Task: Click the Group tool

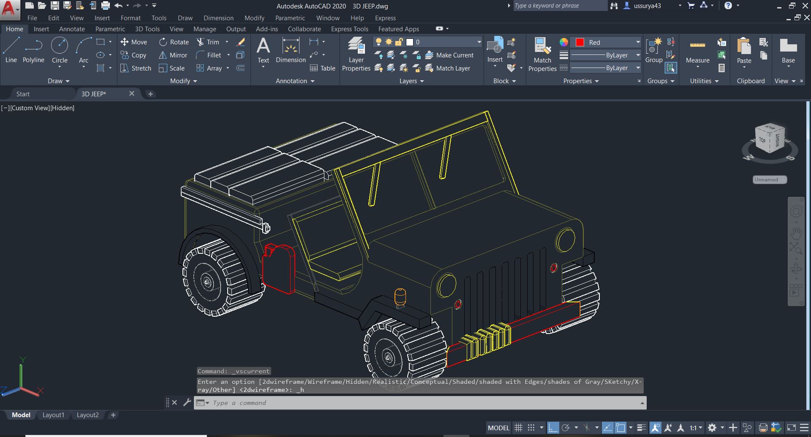Action: (x=653, y=50)
